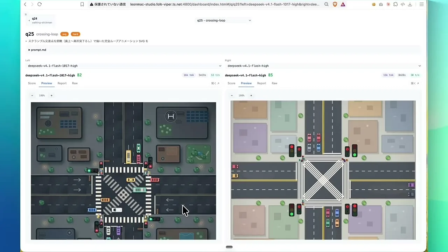Select the left panel Report tab
The width and height of the screenshot is (448, 252).
pyautogui.click(x=62, y=83)
